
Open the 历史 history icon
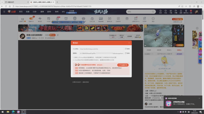(x=160, y=11)
